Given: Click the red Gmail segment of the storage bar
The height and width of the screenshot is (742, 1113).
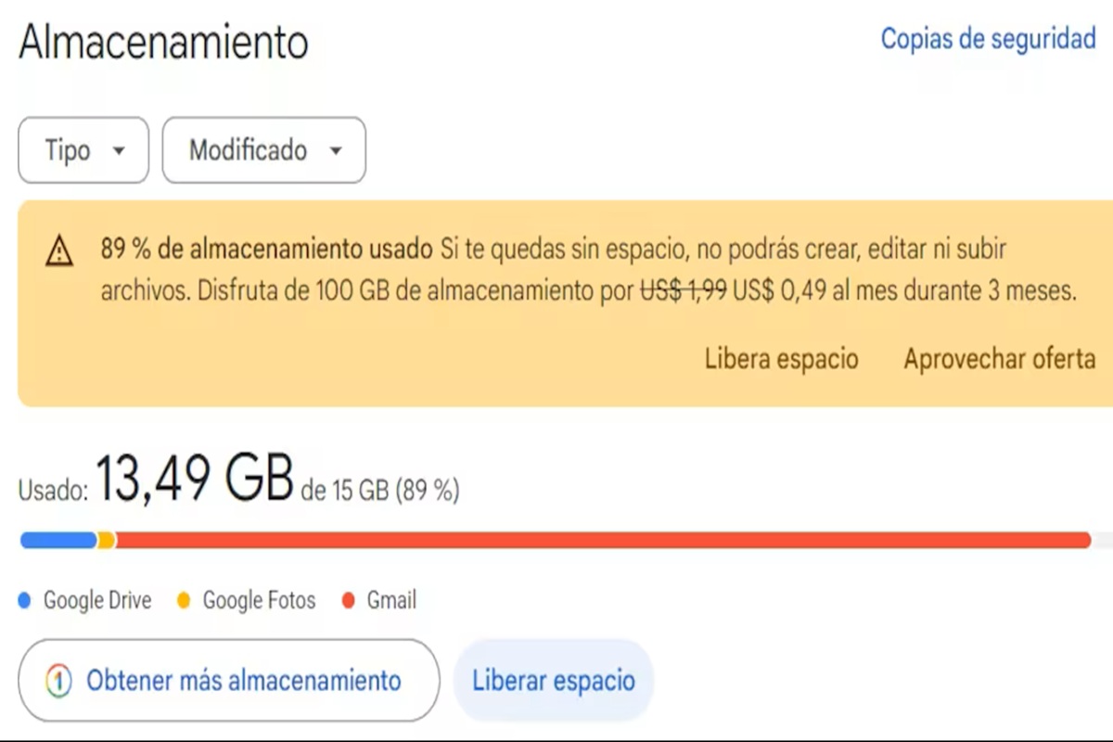Looking at the screenshot, I should [603, 540].
